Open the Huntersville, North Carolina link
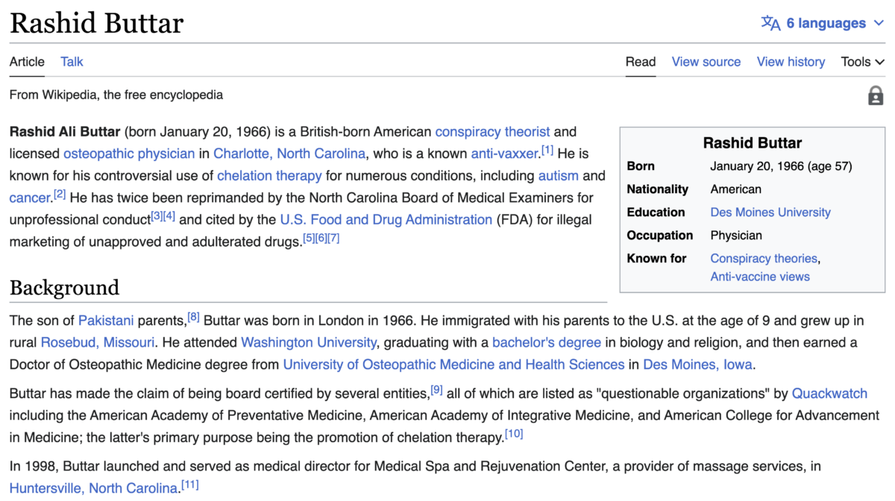895x501 pixels. pos(94,489)
